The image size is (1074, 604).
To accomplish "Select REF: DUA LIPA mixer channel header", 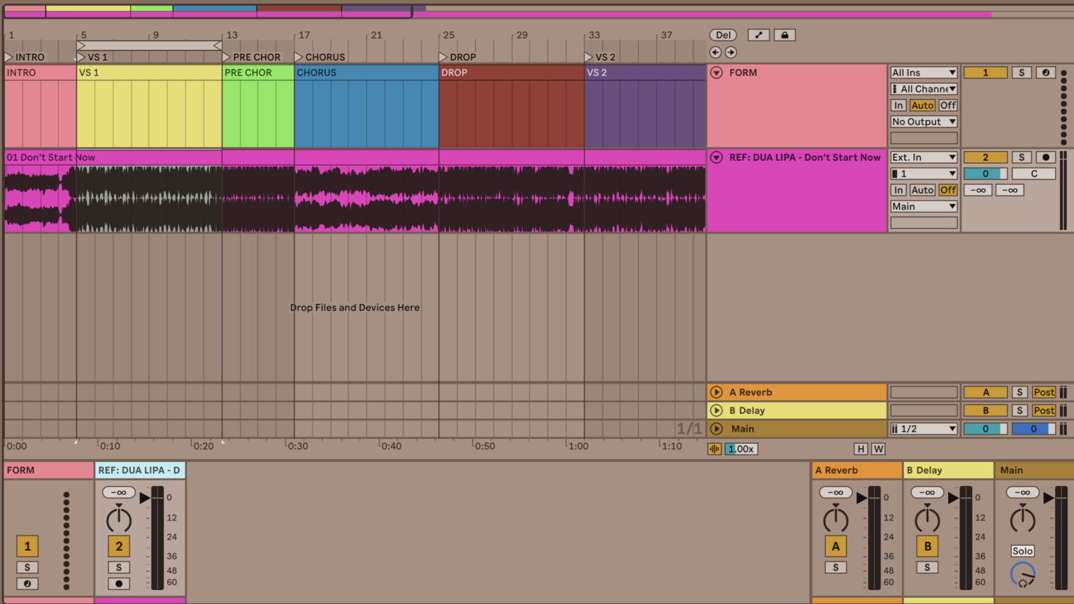I will [x=139, y=470].
